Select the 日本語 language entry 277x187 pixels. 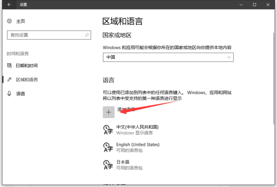click(130, 165)
